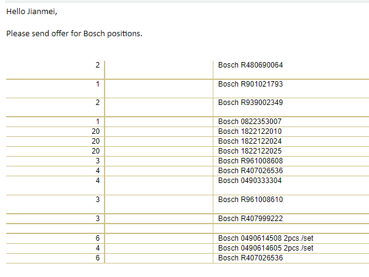Select Bosch 0490614508 2pcs./set text
Screen dimensions: 369x277
click(266, 238)
